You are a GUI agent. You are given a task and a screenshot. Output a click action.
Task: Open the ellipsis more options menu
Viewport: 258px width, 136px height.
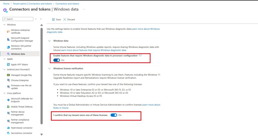84,9
